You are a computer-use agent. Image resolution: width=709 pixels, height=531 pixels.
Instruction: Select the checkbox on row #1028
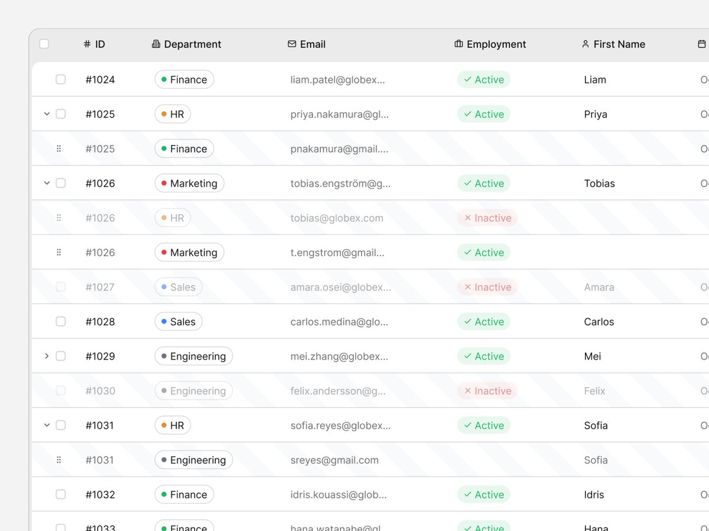60,321
